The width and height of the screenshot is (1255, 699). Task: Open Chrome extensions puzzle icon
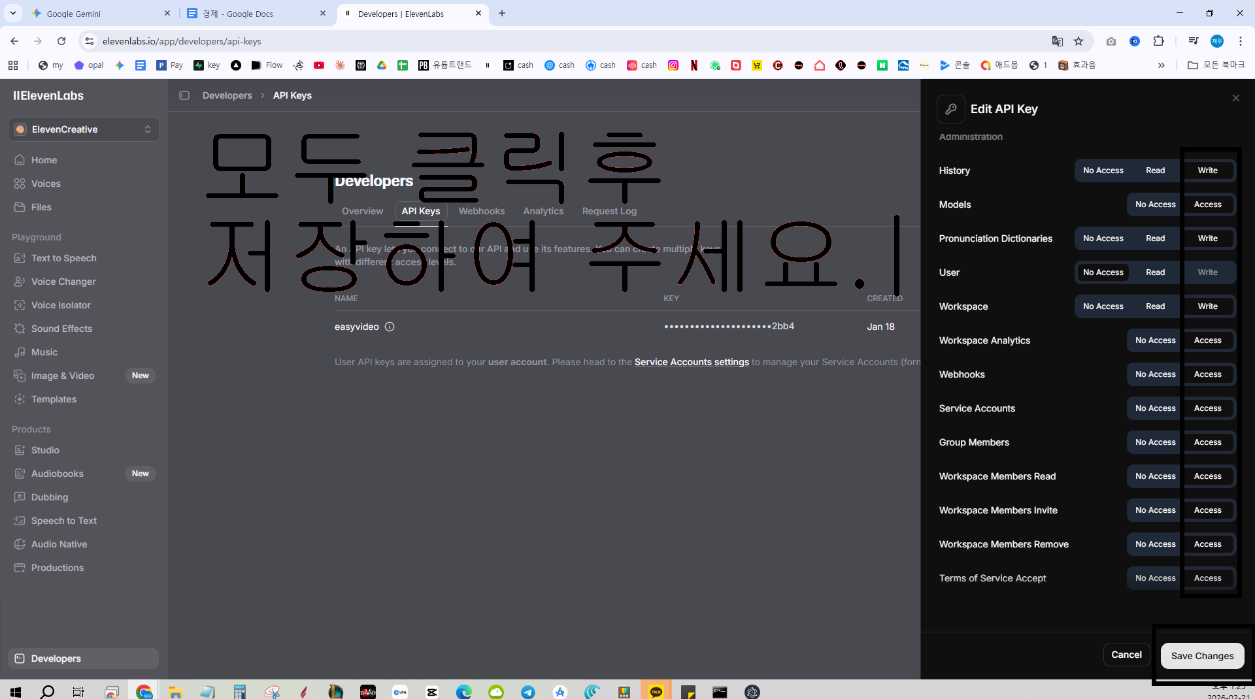pyautogui.click(x=1158, y=41)
